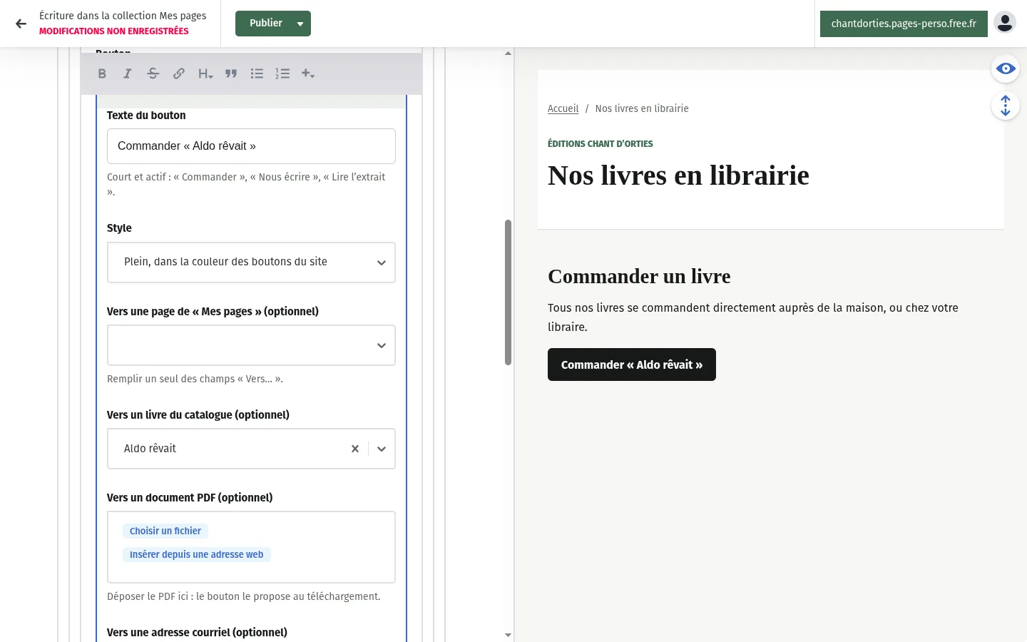
Task: Insert a blockquote
Action: click(x=231, y=73)
